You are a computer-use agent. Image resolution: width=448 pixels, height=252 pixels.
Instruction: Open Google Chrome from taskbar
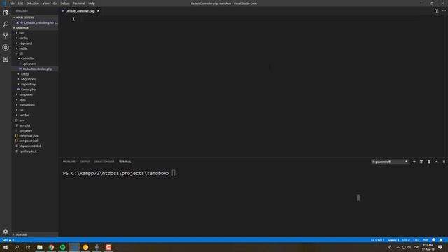(x=51, y=247)
